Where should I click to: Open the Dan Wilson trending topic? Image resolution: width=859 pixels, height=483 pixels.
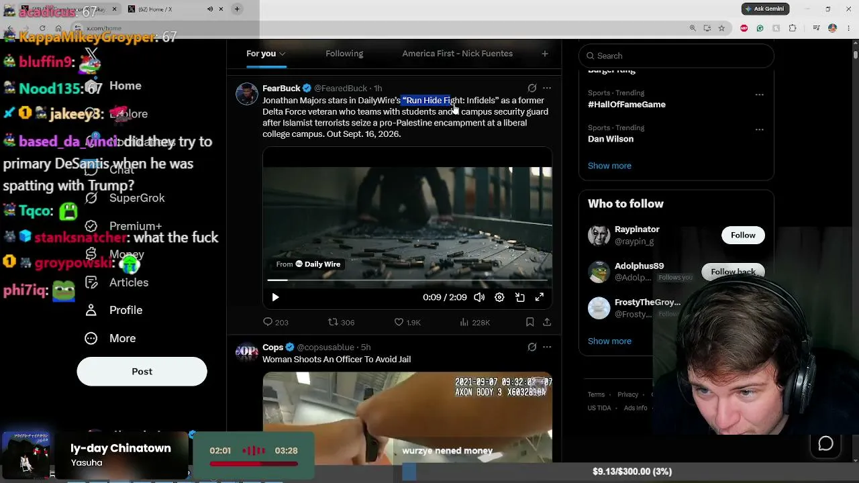click(x=611, y=139)
